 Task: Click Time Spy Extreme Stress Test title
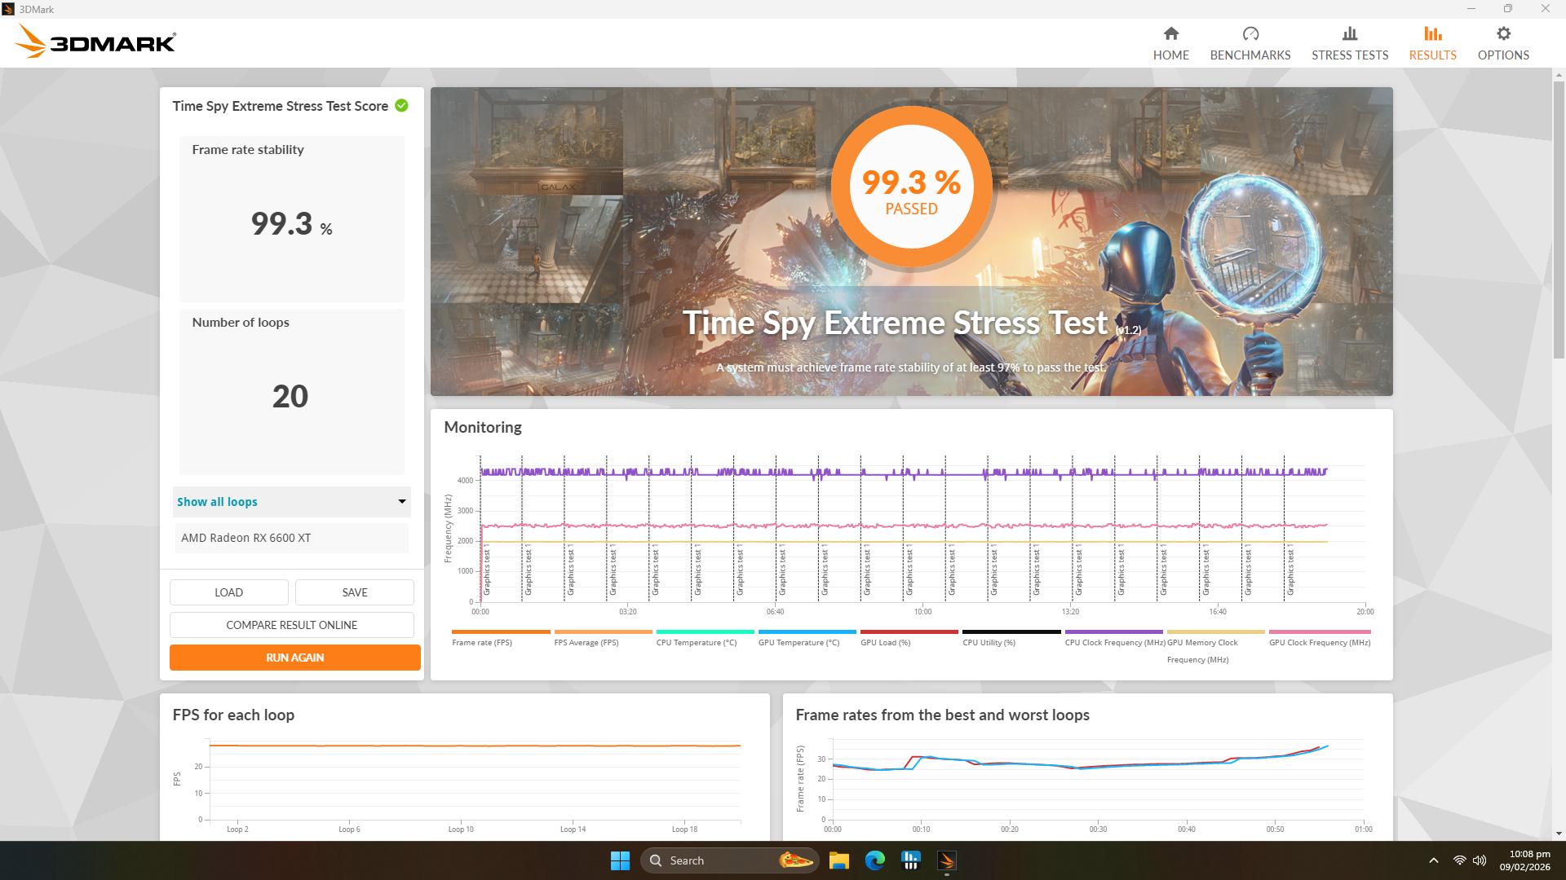point(896,323)
